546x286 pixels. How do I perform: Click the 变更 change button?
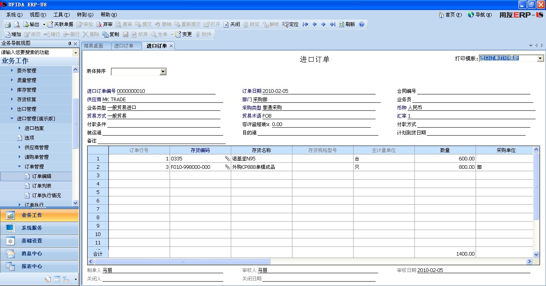[184, 34]
